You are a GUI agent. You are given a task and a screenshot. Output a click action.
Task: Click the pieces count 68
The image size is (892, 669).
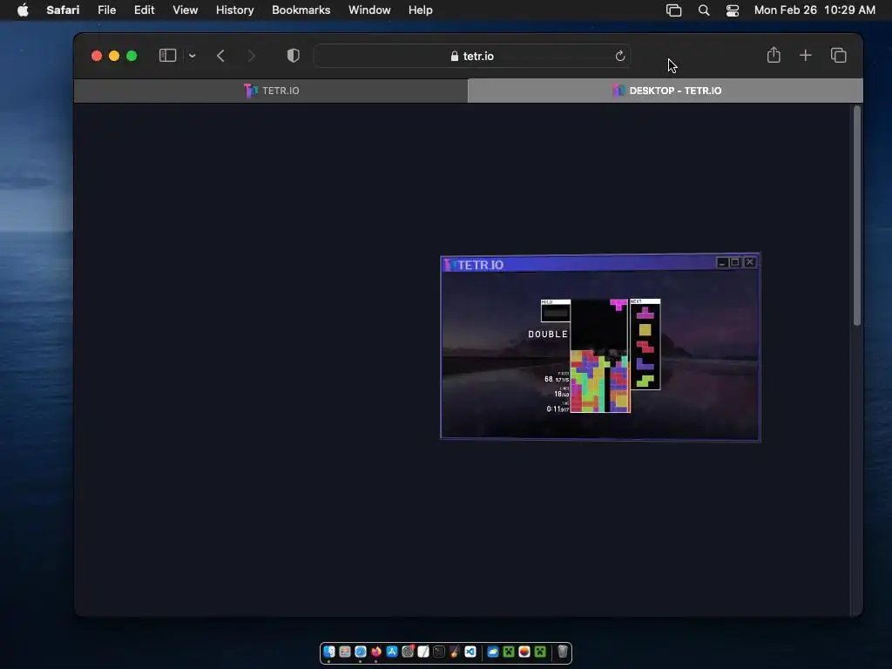click(x=549, y=379)
